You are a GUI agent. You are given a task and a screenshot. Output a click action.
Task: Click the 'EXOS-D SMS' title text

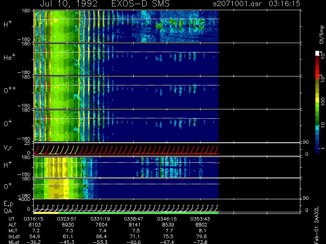pos(141,4)
